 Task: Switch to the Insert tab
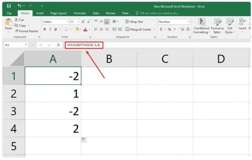click(x=40, y=13)
